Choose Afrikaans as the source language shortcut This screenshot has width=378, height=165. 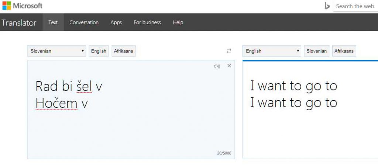pyautogui.click(x=124, y=51)
